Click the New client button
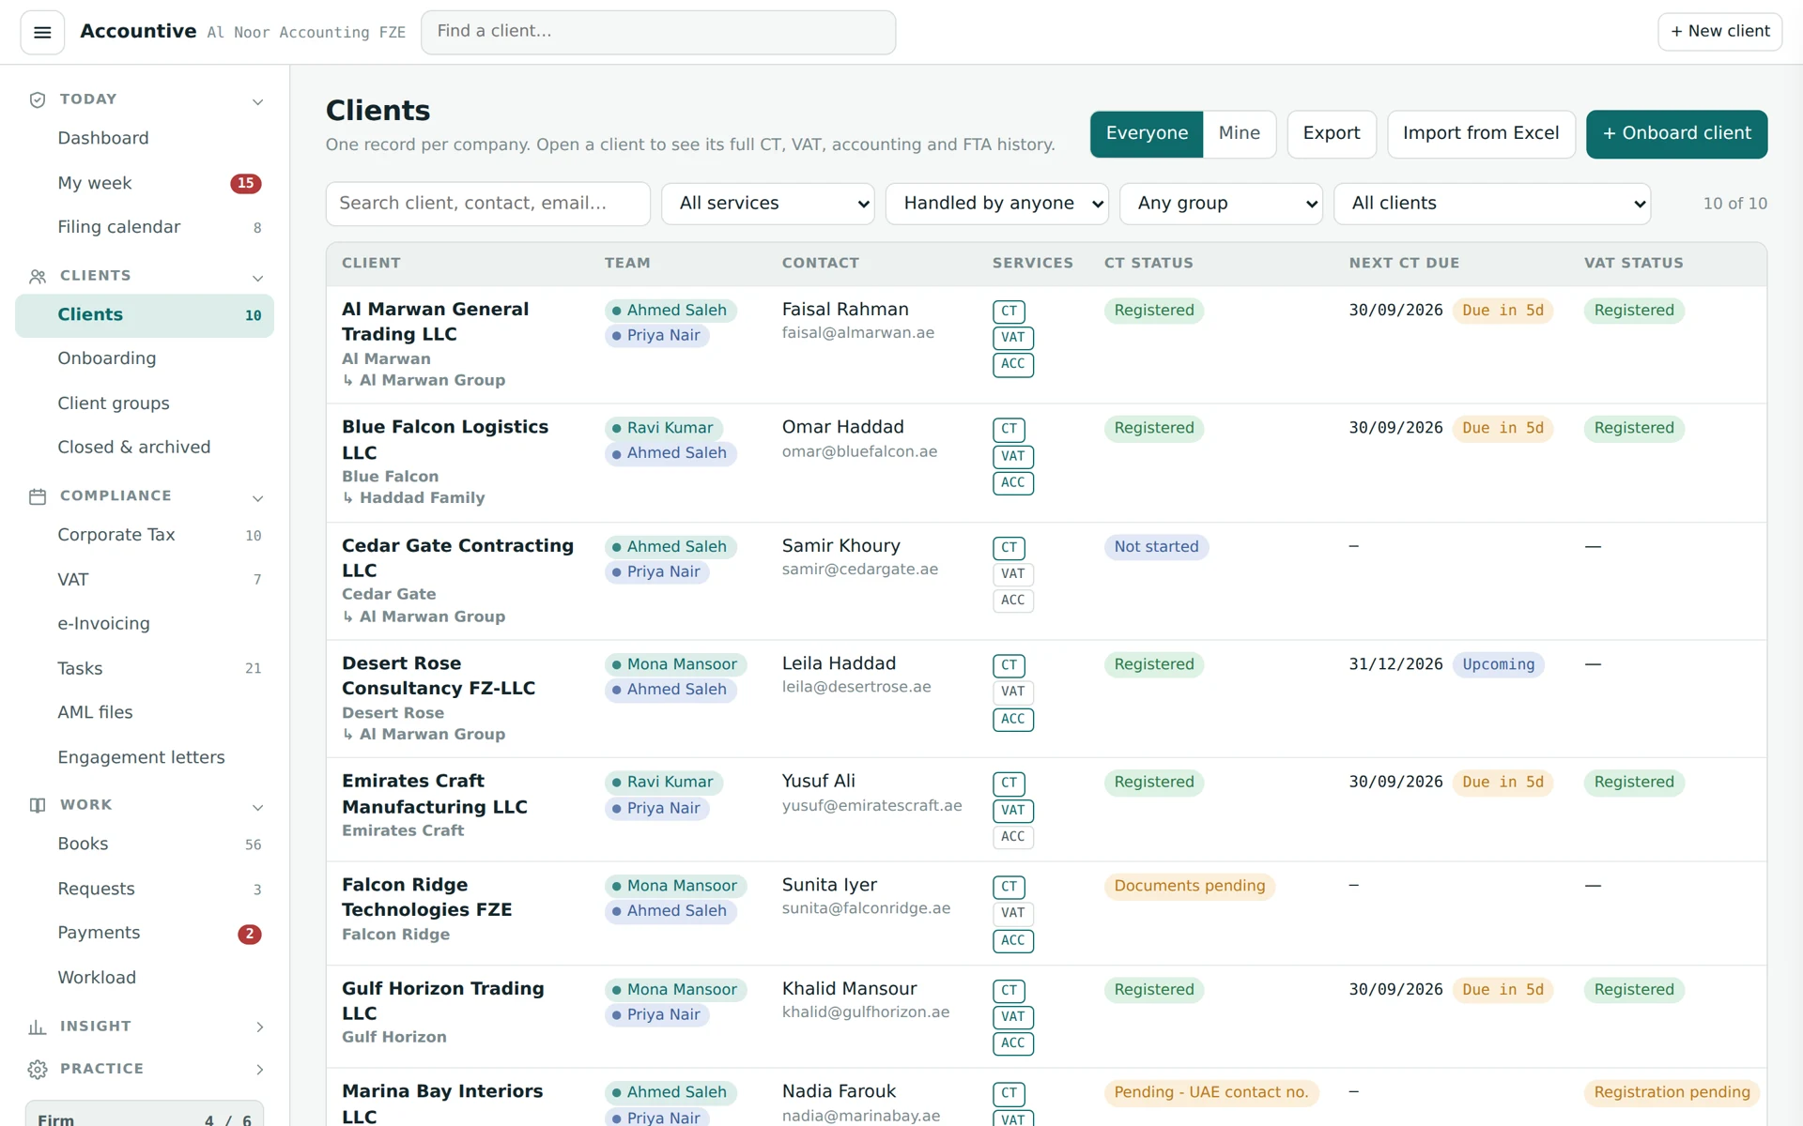 tap(1719, 32)
